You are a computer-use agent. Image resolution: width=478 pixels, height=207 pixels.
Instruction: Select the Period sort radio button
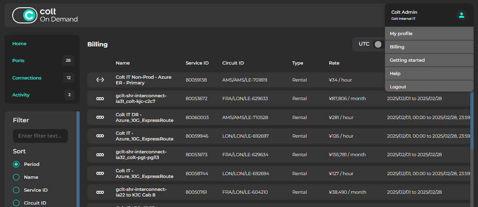click(16, 164)
